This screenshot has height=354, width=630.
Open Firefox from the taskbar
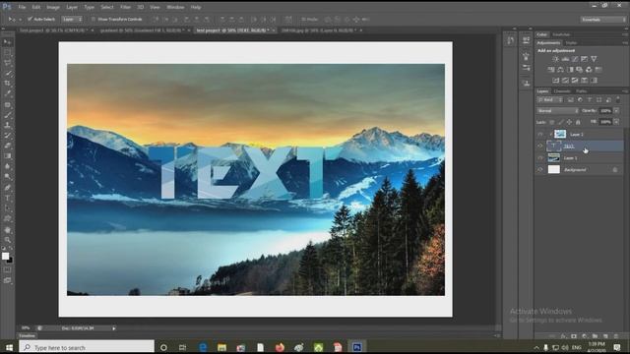[x=280, y=347]
